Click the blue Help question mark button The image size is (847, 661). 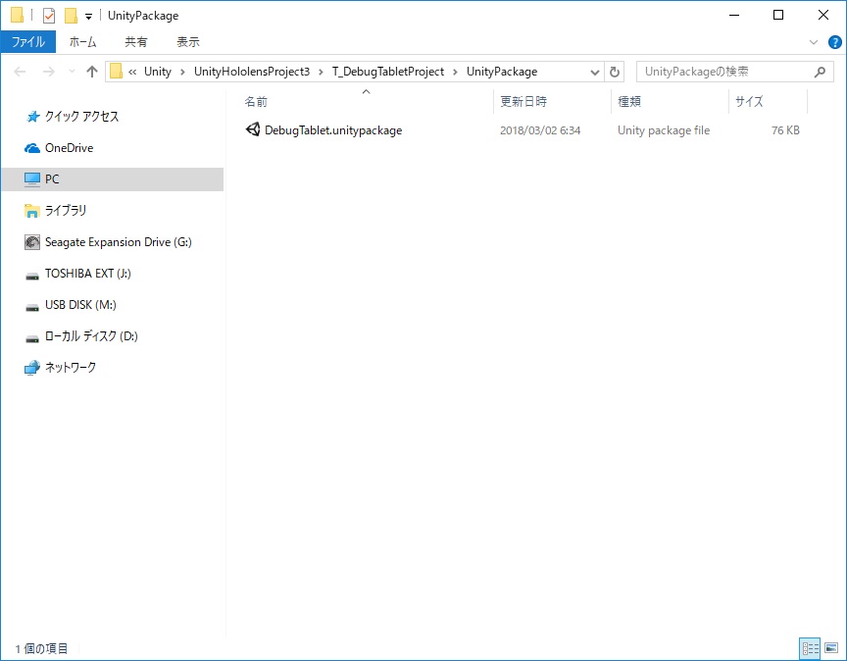click(x=834, y=41)
